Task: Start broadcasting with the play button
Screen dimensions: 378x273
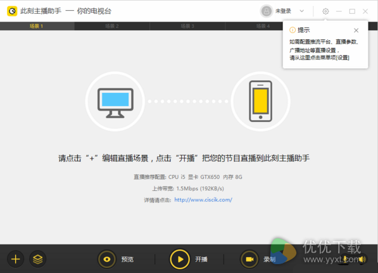Action: pyautogui.click(x=180, y=259)
